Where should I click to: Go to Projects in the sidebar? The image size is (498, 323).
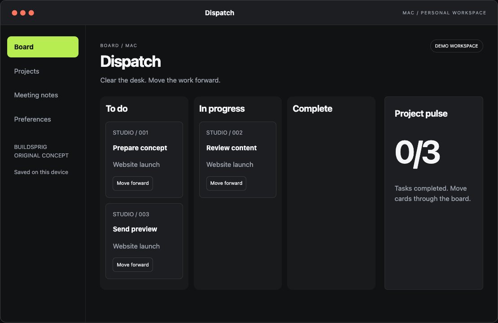(26, 71)
